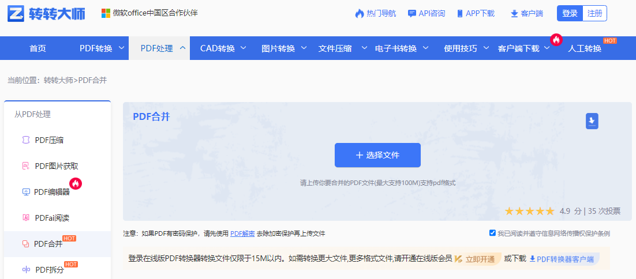The image size is (636, 279).
Task: Click the PDF编辑器 monitor icon
Action: click(x=26, y=192)
